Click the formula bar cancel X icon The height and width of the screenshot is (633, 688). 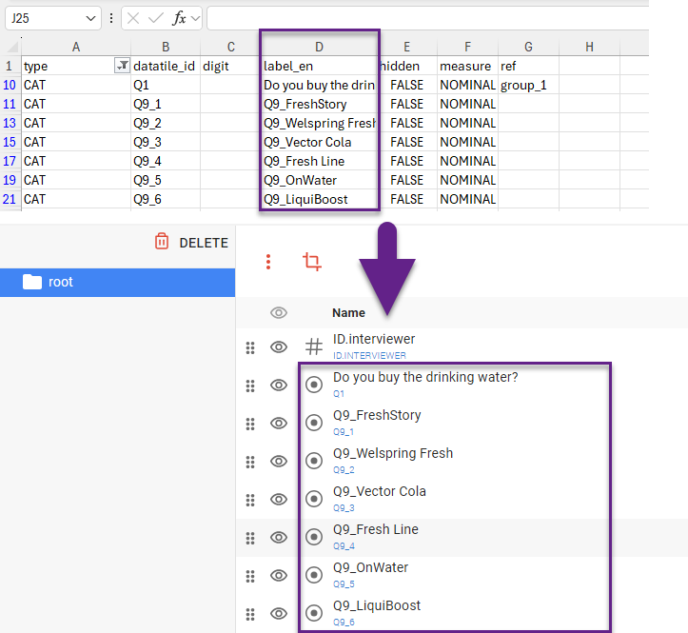point(134,18)
